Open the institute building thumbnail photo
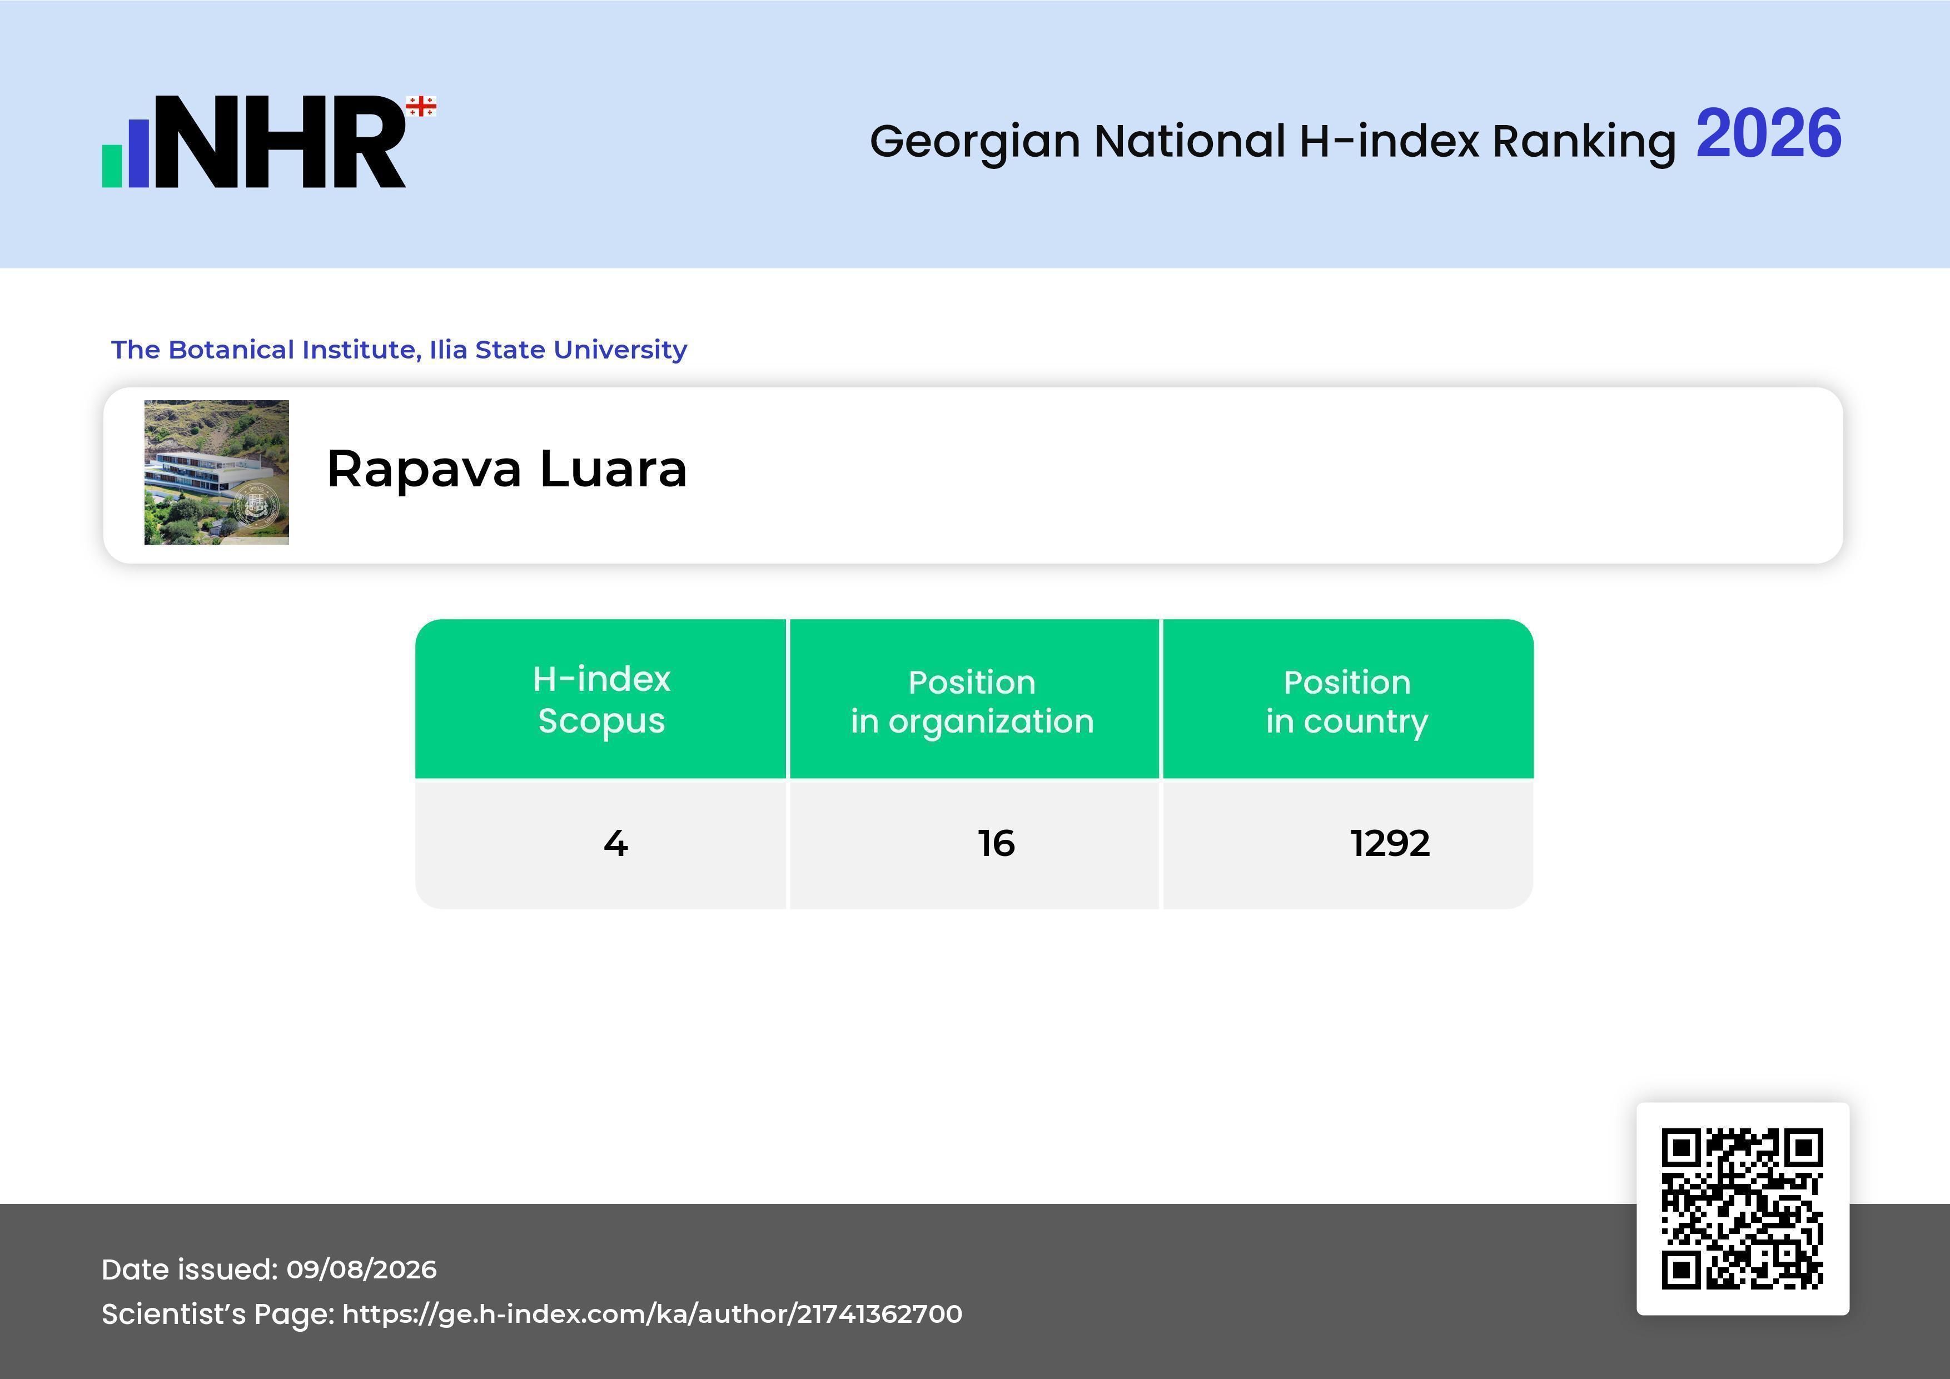Screen dimensions: 1950x1379 pyautogui.click(x=217, y=472)
